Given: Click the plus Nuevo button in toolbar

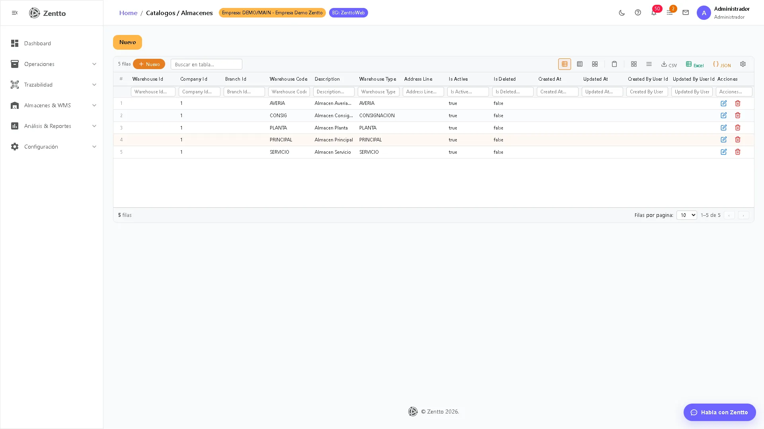Looking at the screenshot, I should 149,64.
